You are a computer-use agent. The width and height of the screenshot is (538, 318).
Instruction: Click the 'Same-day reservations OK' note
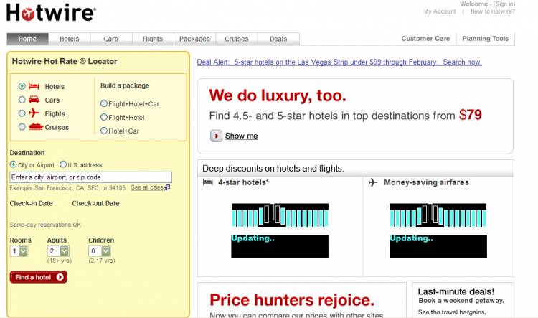[x=45, y=225]
